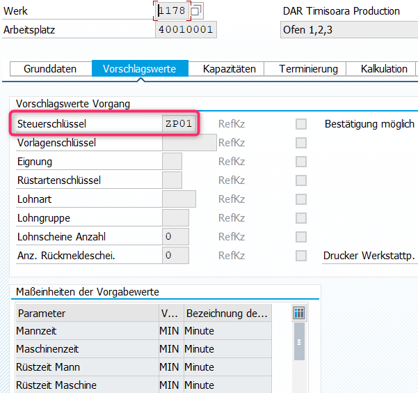Open the table column settings icon
The height and width of the screenshot is (393, 418).
299,313
